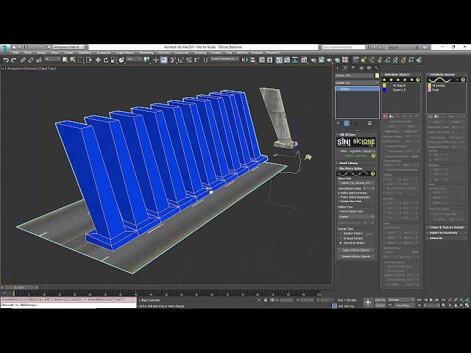This screenshot has height=353, width=471.
Task: Open the selection filter All dropdown
Action: click(52, 60)
